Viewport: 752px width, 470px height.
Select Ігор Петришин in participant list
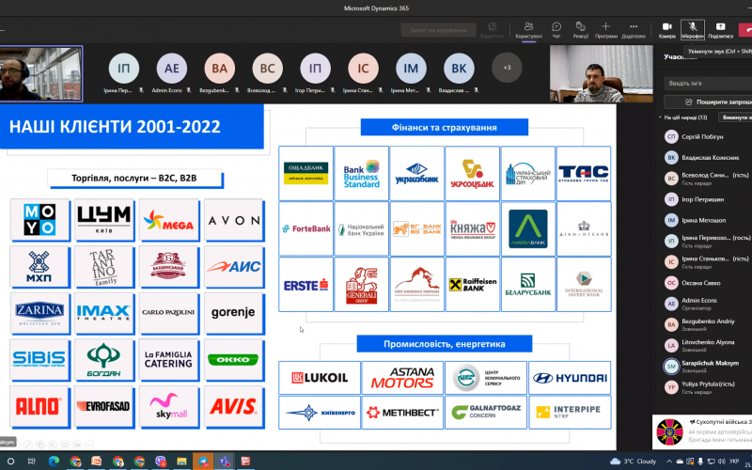705,199
